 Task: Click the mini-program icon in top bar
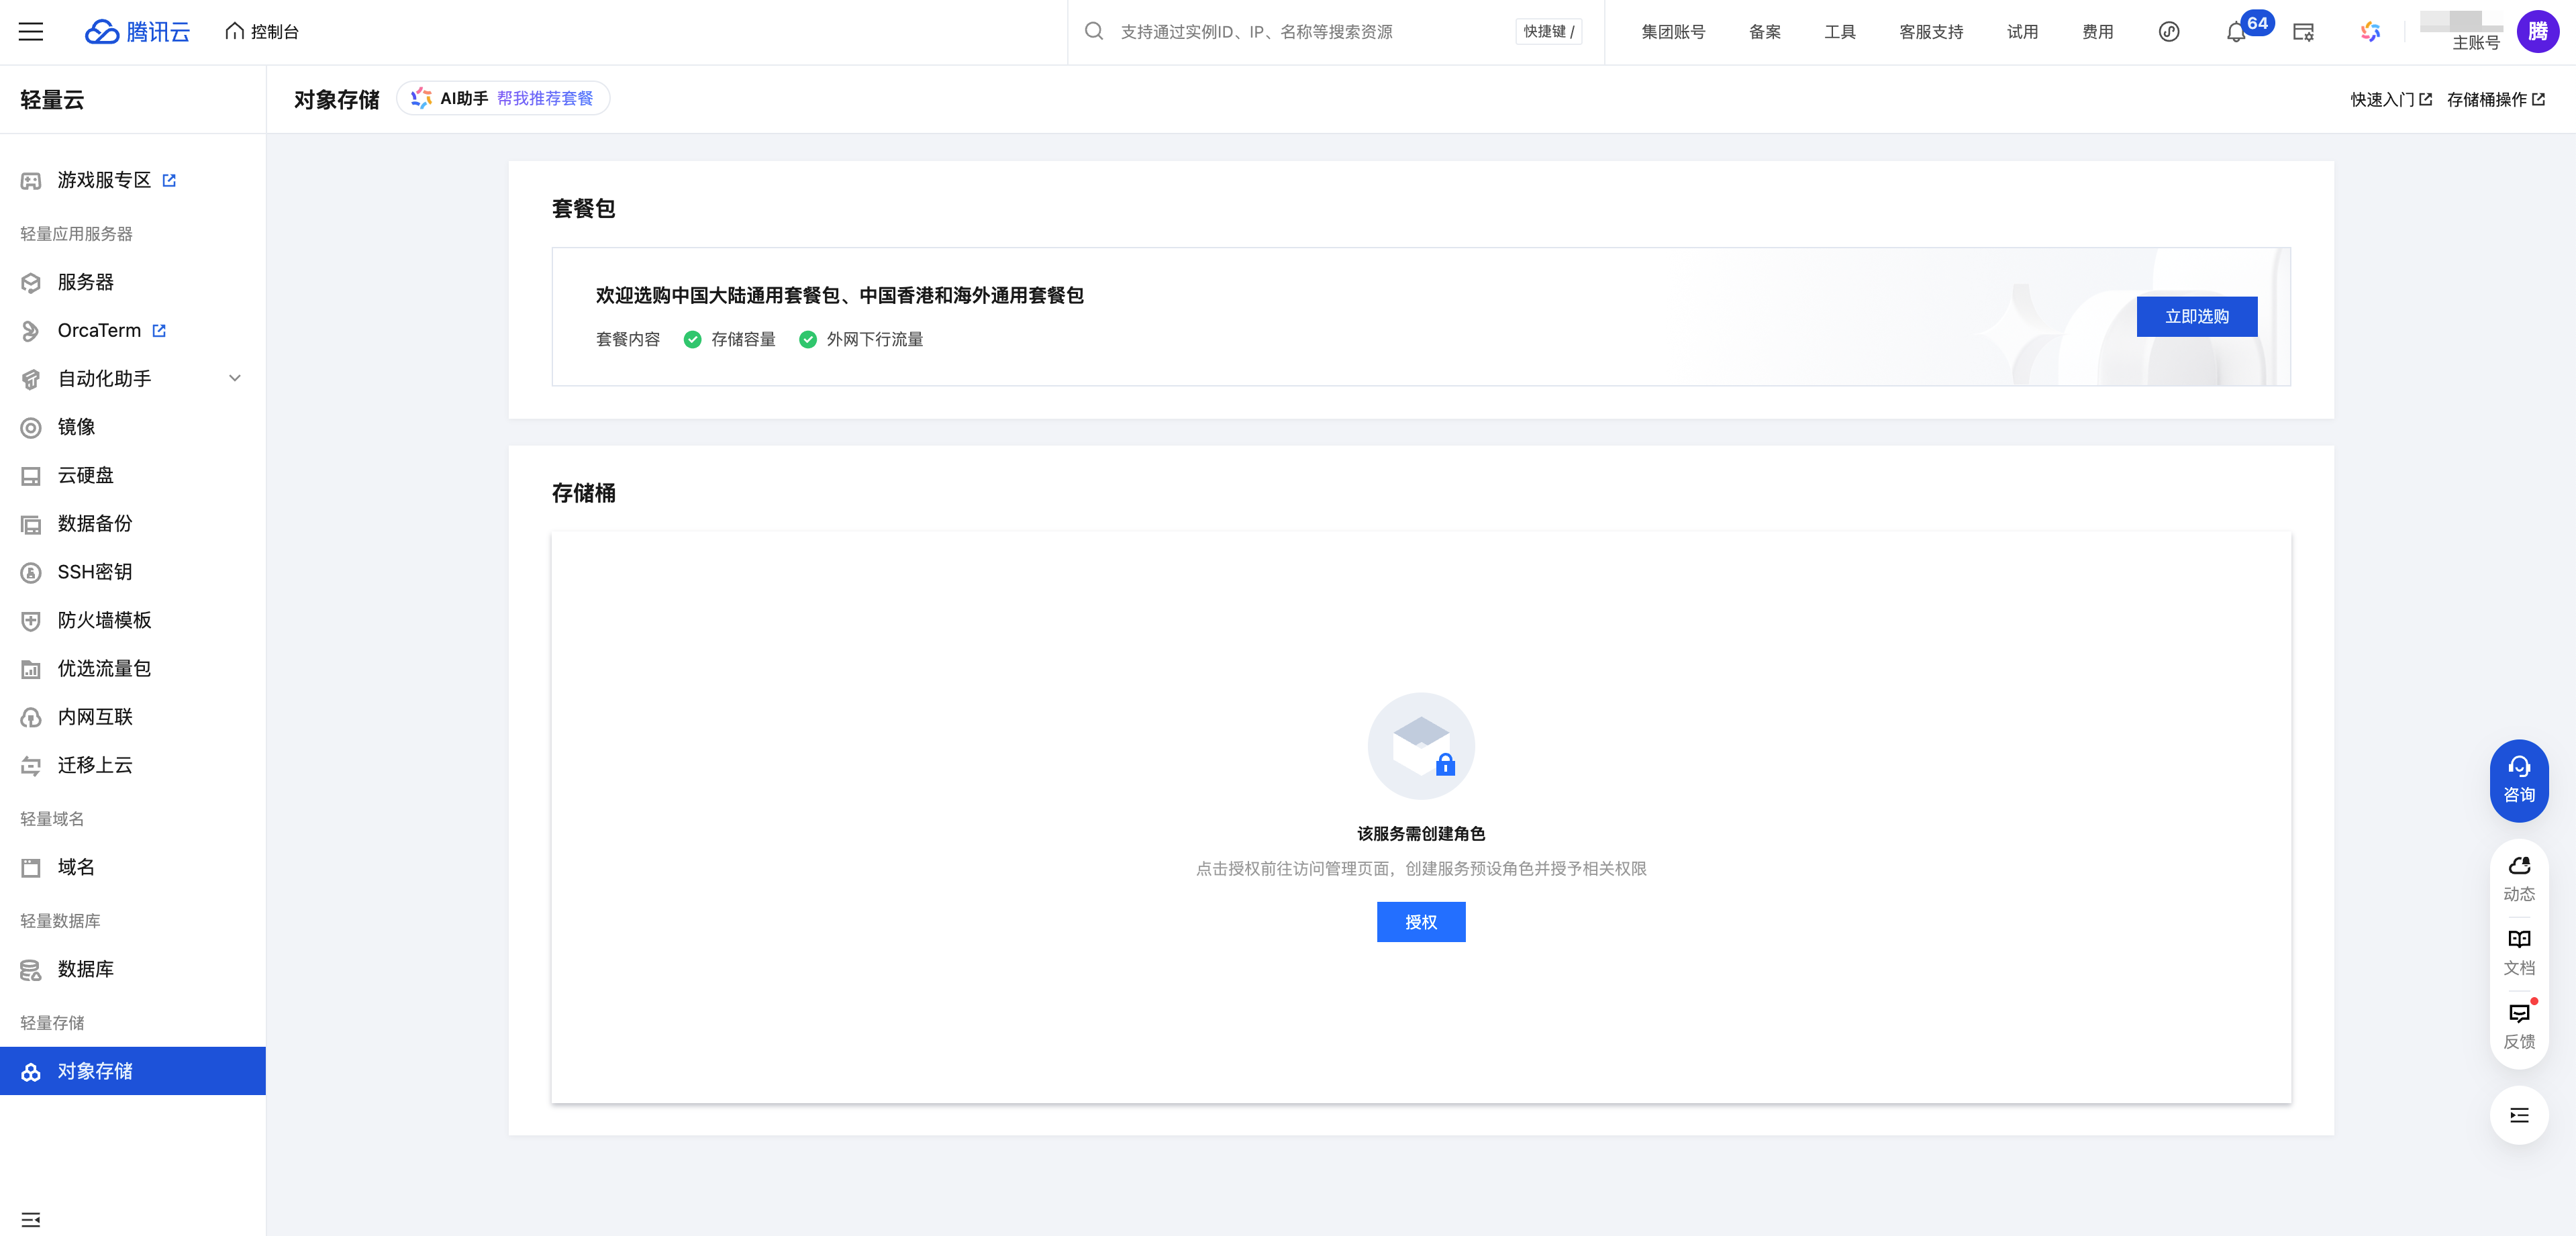[x=2169, y=32]
